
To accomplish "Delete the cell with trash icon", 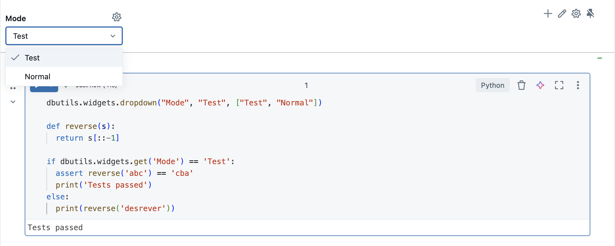I will pos(521,85).
